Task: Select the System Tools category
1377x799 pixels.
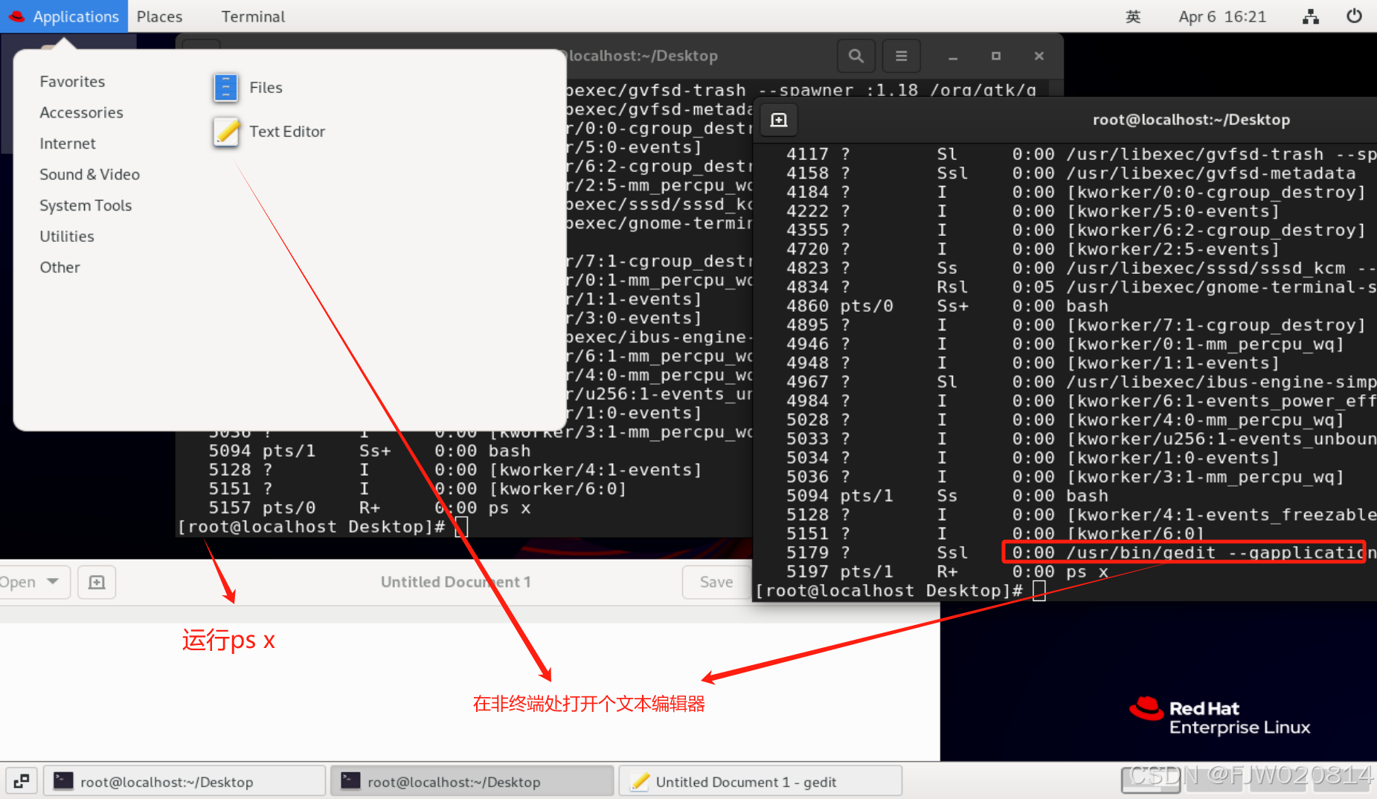Action: (86, 206)
